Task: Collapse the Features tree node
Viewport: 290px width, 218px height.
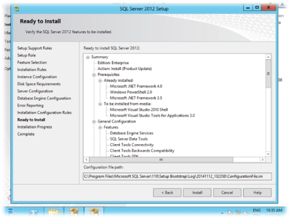Action: pyautogui.click(x=100, y=127)
